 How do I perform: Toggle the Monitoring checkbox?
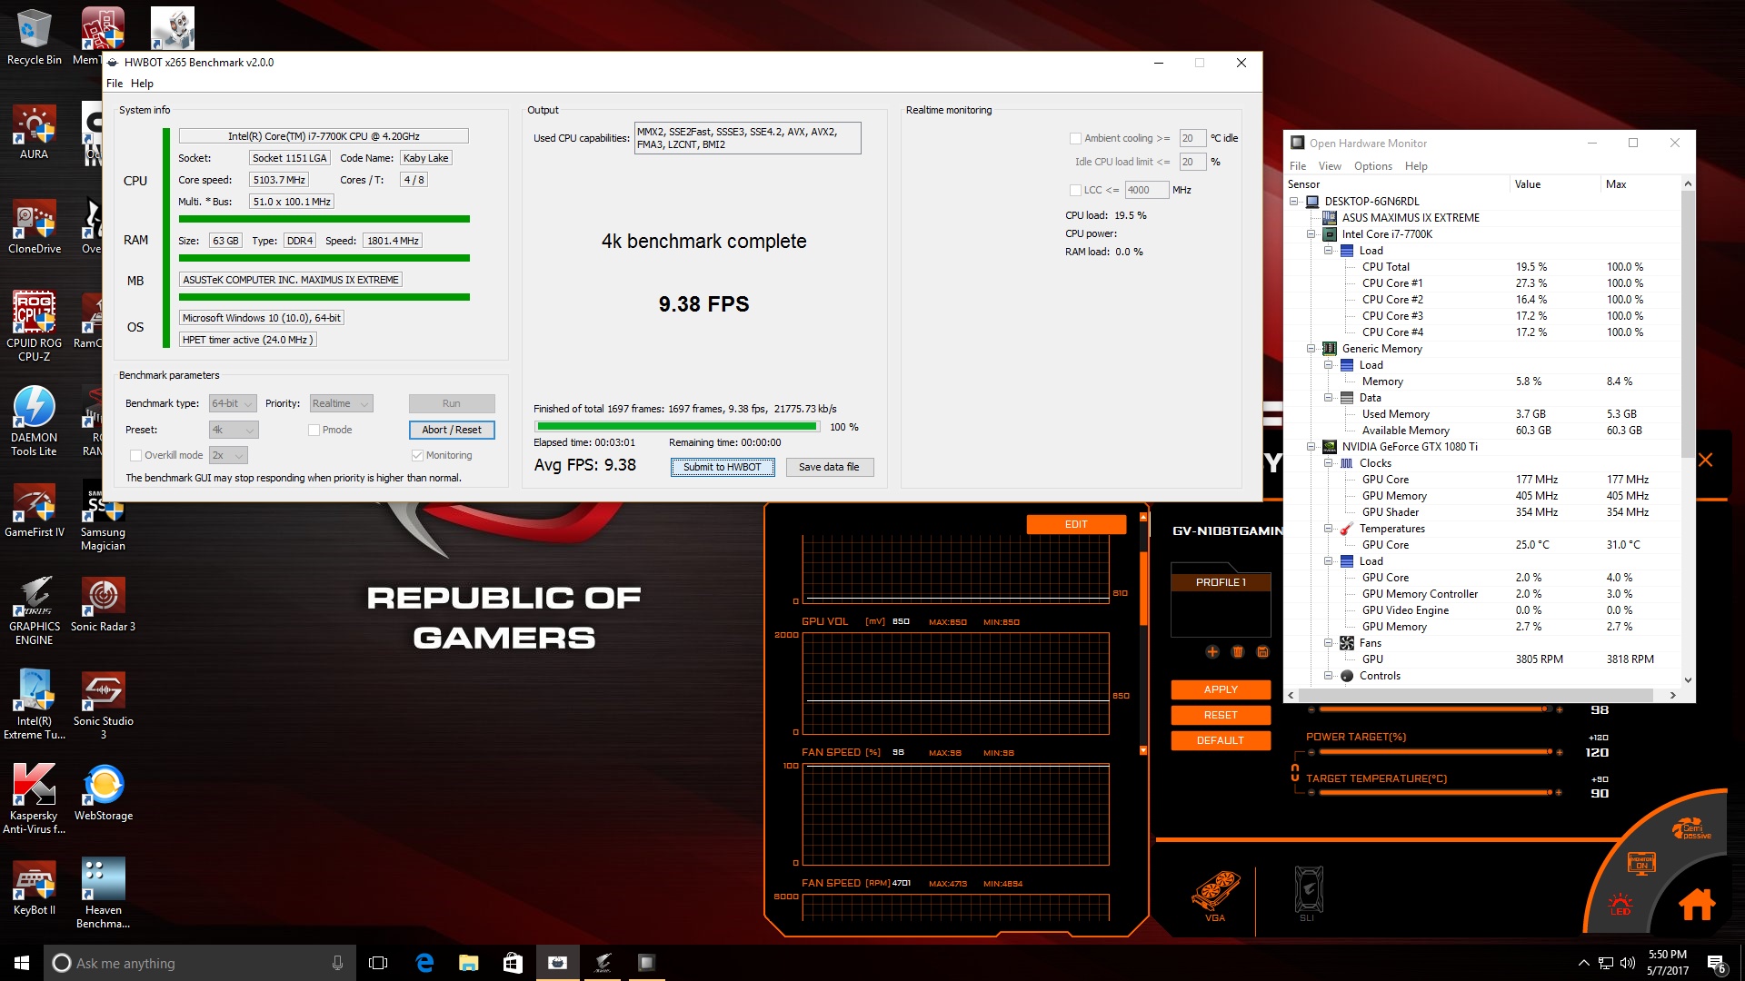click(417, 455)
